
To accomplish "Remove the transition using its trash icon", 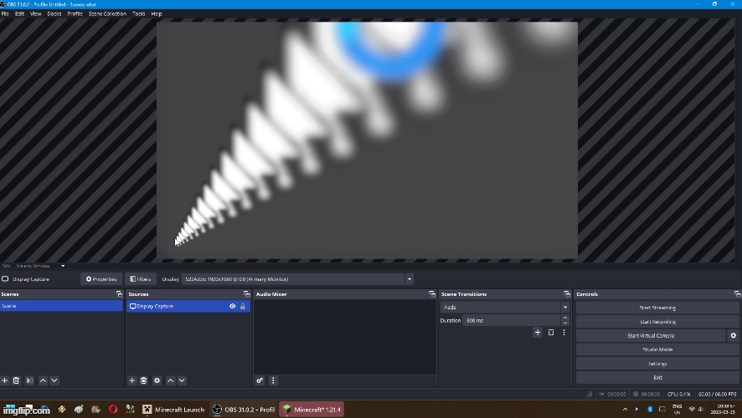I will click(x=551, y=333).
